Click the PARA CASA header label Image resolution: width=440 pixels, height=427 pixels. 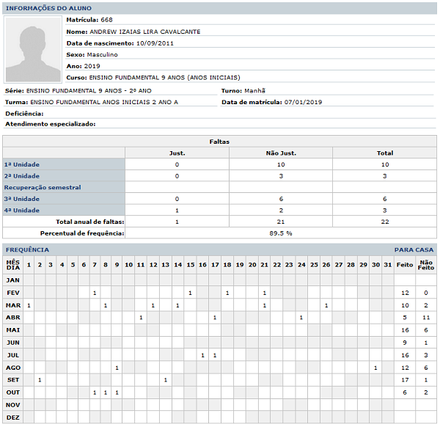pos(414,249)
